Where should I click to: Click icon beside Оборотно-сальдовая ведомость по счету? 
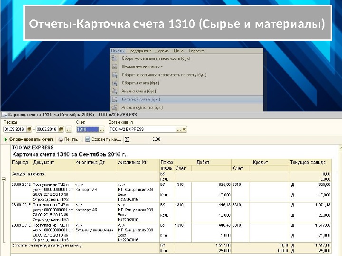(x=114, y=75)
